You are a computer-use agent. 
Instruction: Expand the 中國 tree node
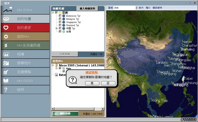click(57, 28)
